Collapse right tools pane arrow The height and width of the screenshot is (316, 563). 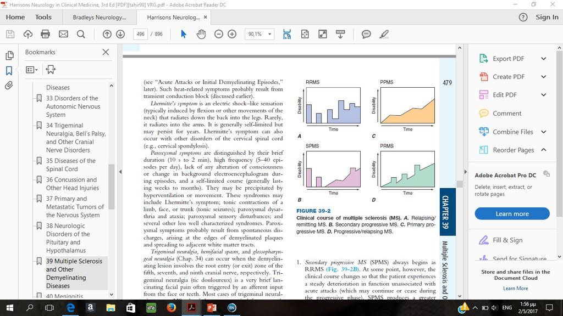(x=466, y=172)
